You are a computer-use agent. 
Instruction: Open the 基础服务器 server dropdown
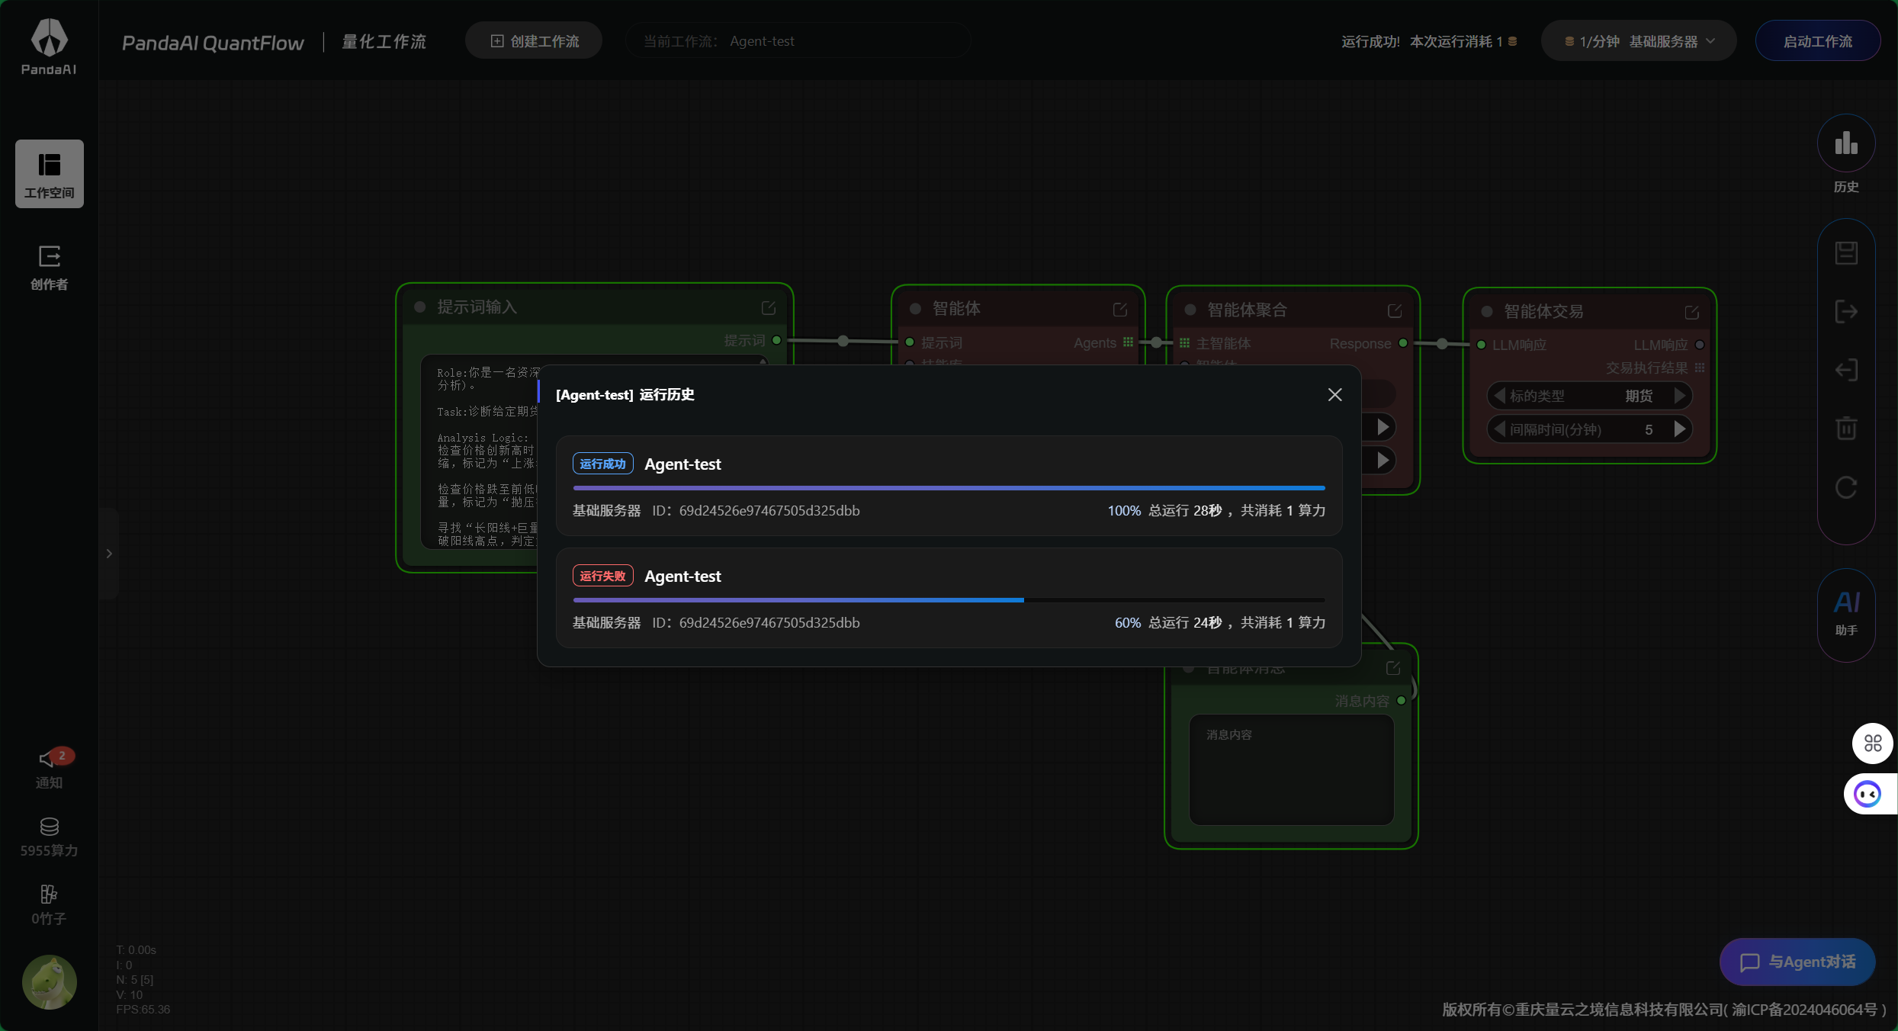point(1638,40)
